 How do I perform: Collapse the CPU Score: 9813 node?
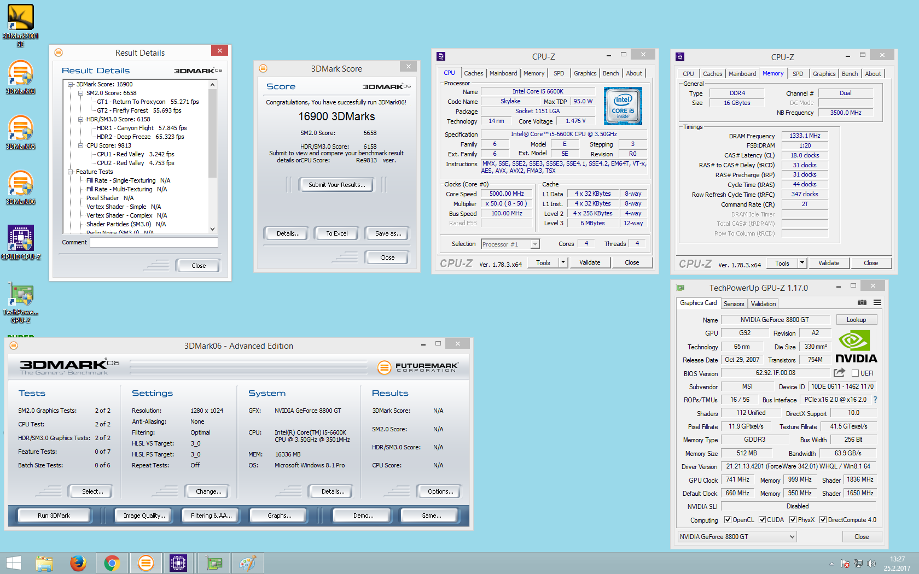pos(80,145)
